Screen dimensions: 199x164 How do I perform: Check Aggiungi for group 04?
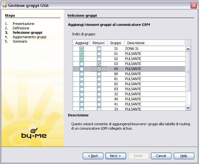(81, 69)
